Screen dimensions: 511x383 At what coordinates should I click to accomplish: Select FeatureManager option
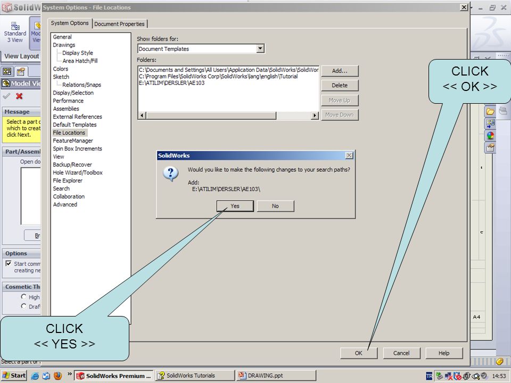coord(73,140)
